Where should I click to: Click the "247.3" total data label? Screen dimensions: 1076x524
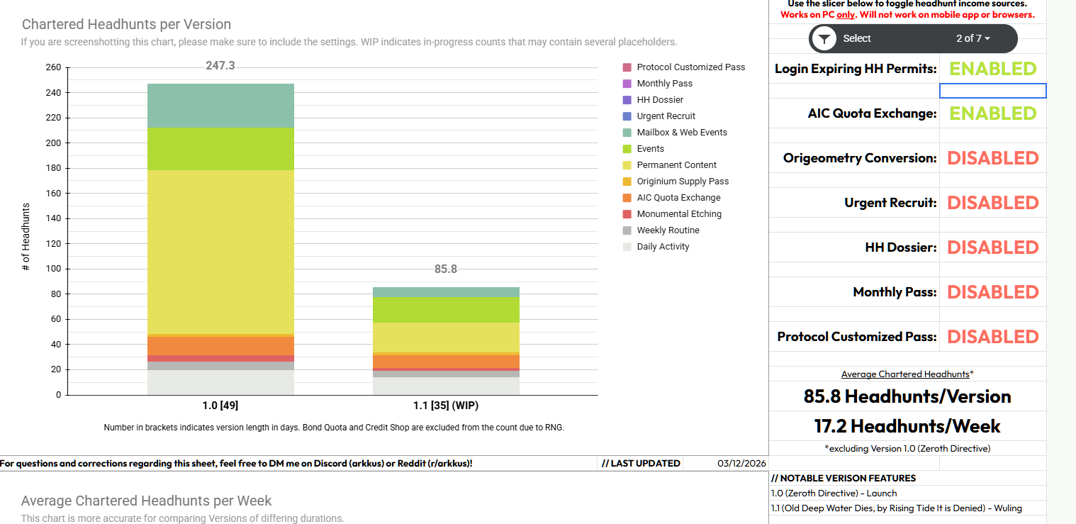220,66
